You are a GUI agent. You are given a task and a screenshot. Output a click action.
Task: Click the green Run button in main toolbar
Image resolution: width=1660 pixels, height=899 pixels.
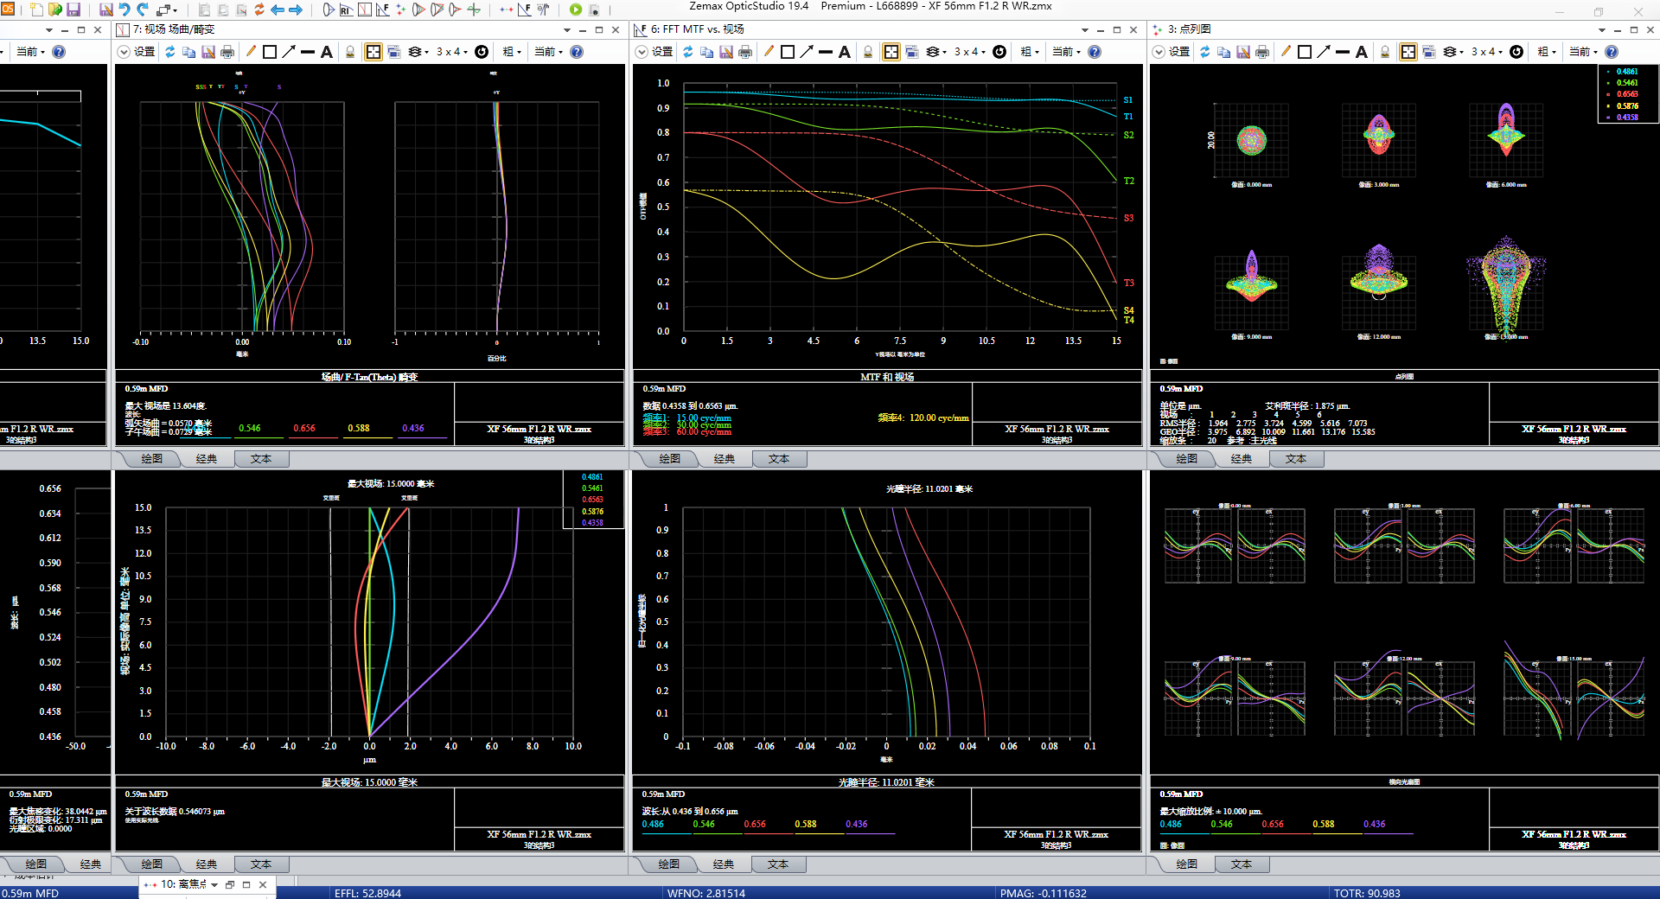[x=576, y=10]
